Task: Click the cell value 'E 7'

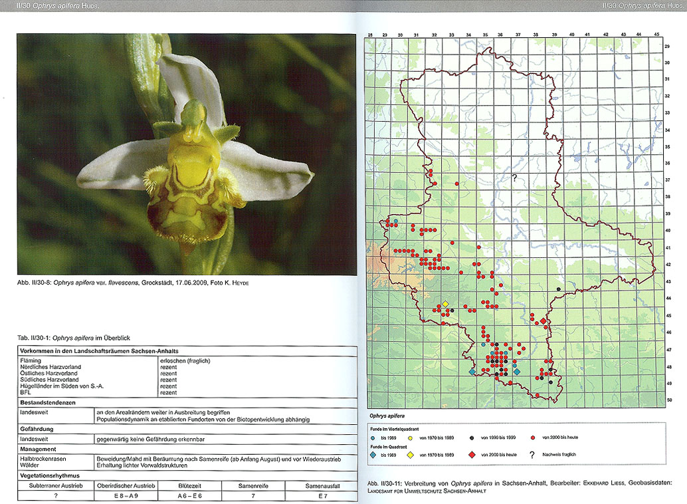Action: [322, 496]
